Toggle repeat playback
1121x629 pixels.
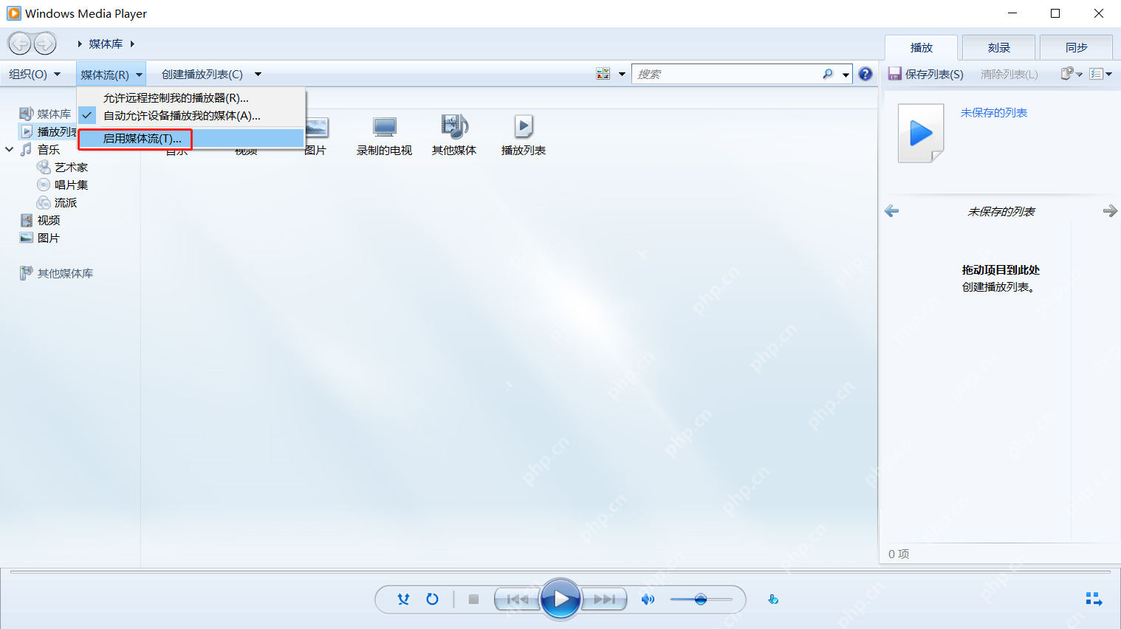(433, 599)
